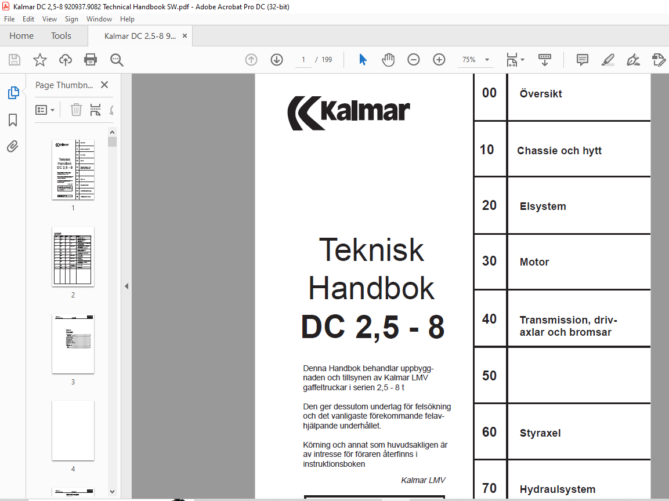Click the insert page break icon

(95, 110)
